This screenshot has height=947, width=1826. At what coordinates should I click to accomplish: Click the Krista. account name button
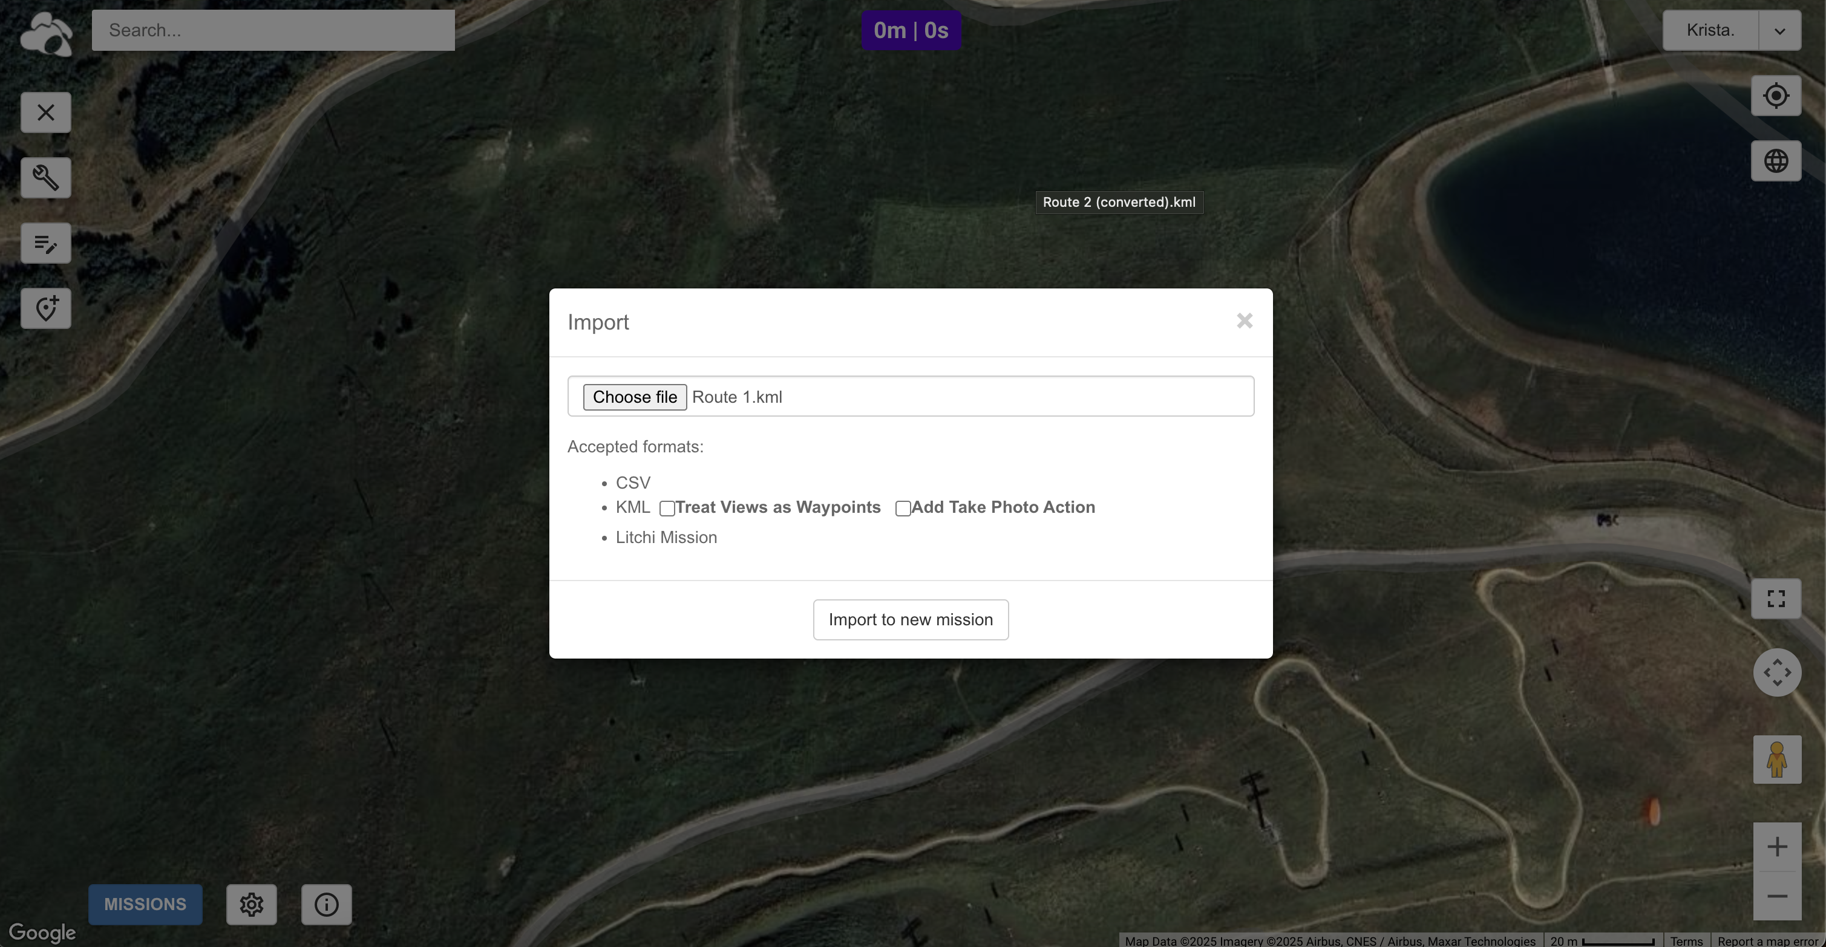[x=1710, y=30]
